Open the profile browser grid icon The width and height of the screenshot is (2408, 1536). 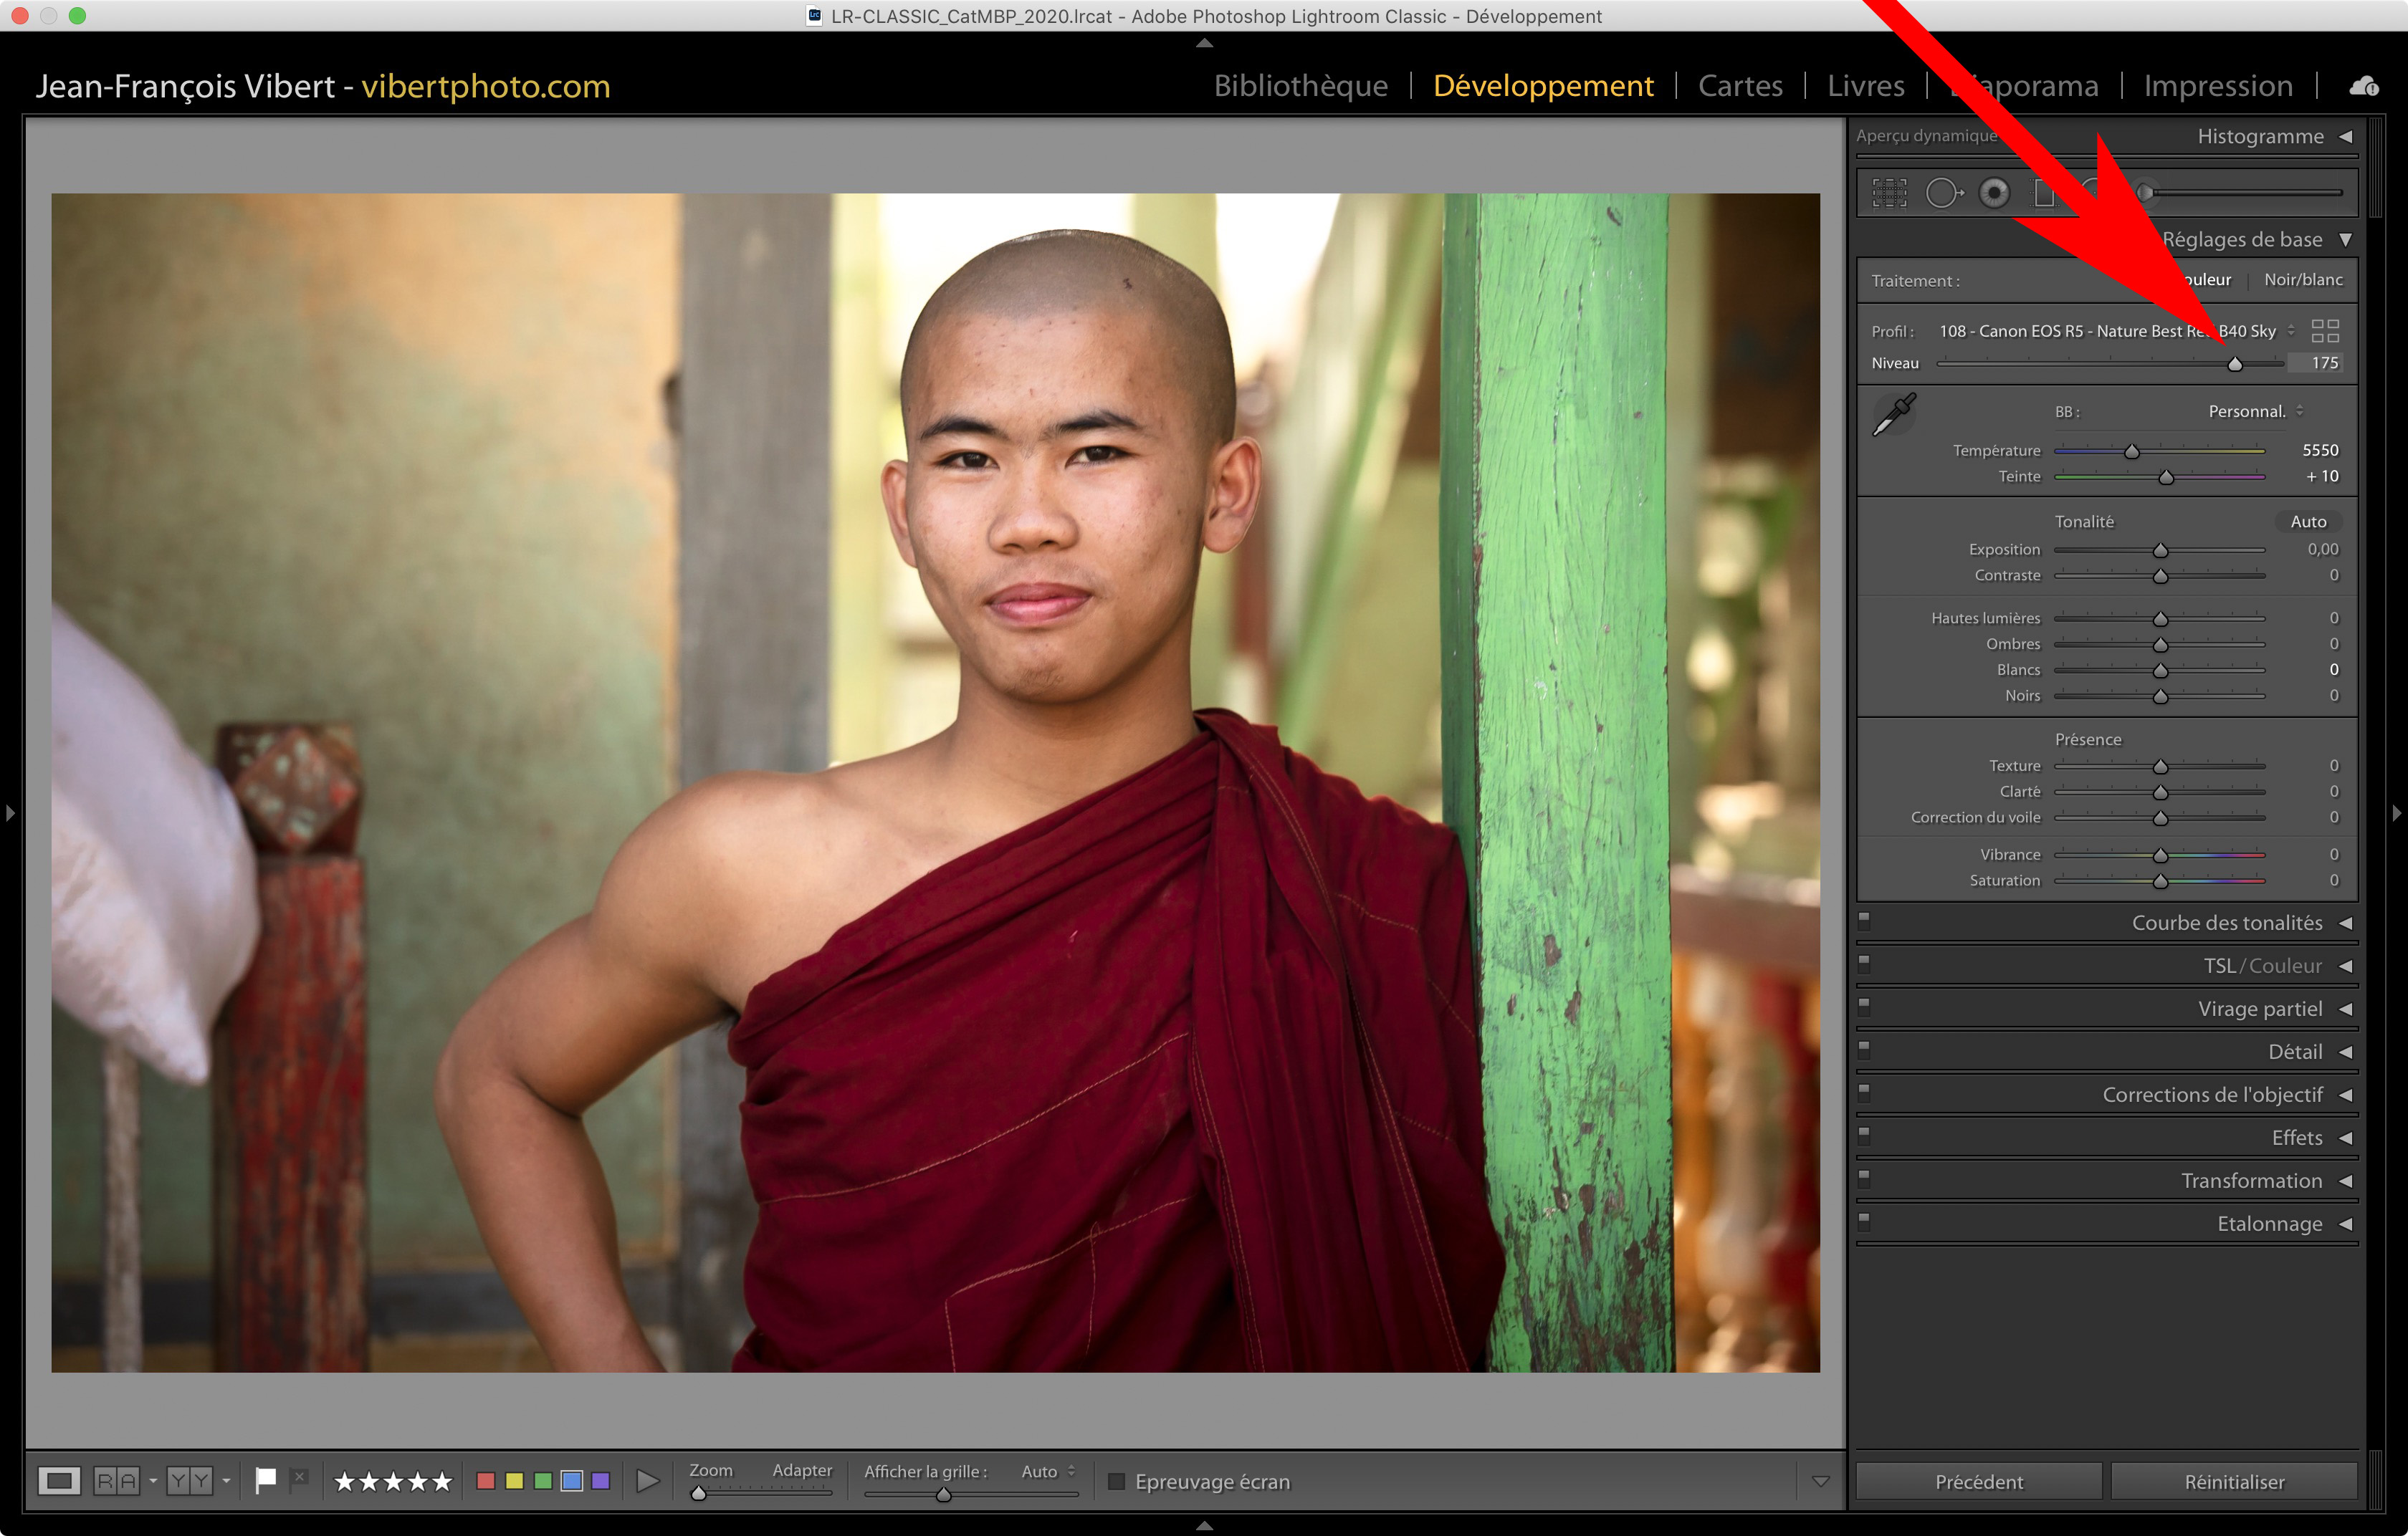[2325, 331]
